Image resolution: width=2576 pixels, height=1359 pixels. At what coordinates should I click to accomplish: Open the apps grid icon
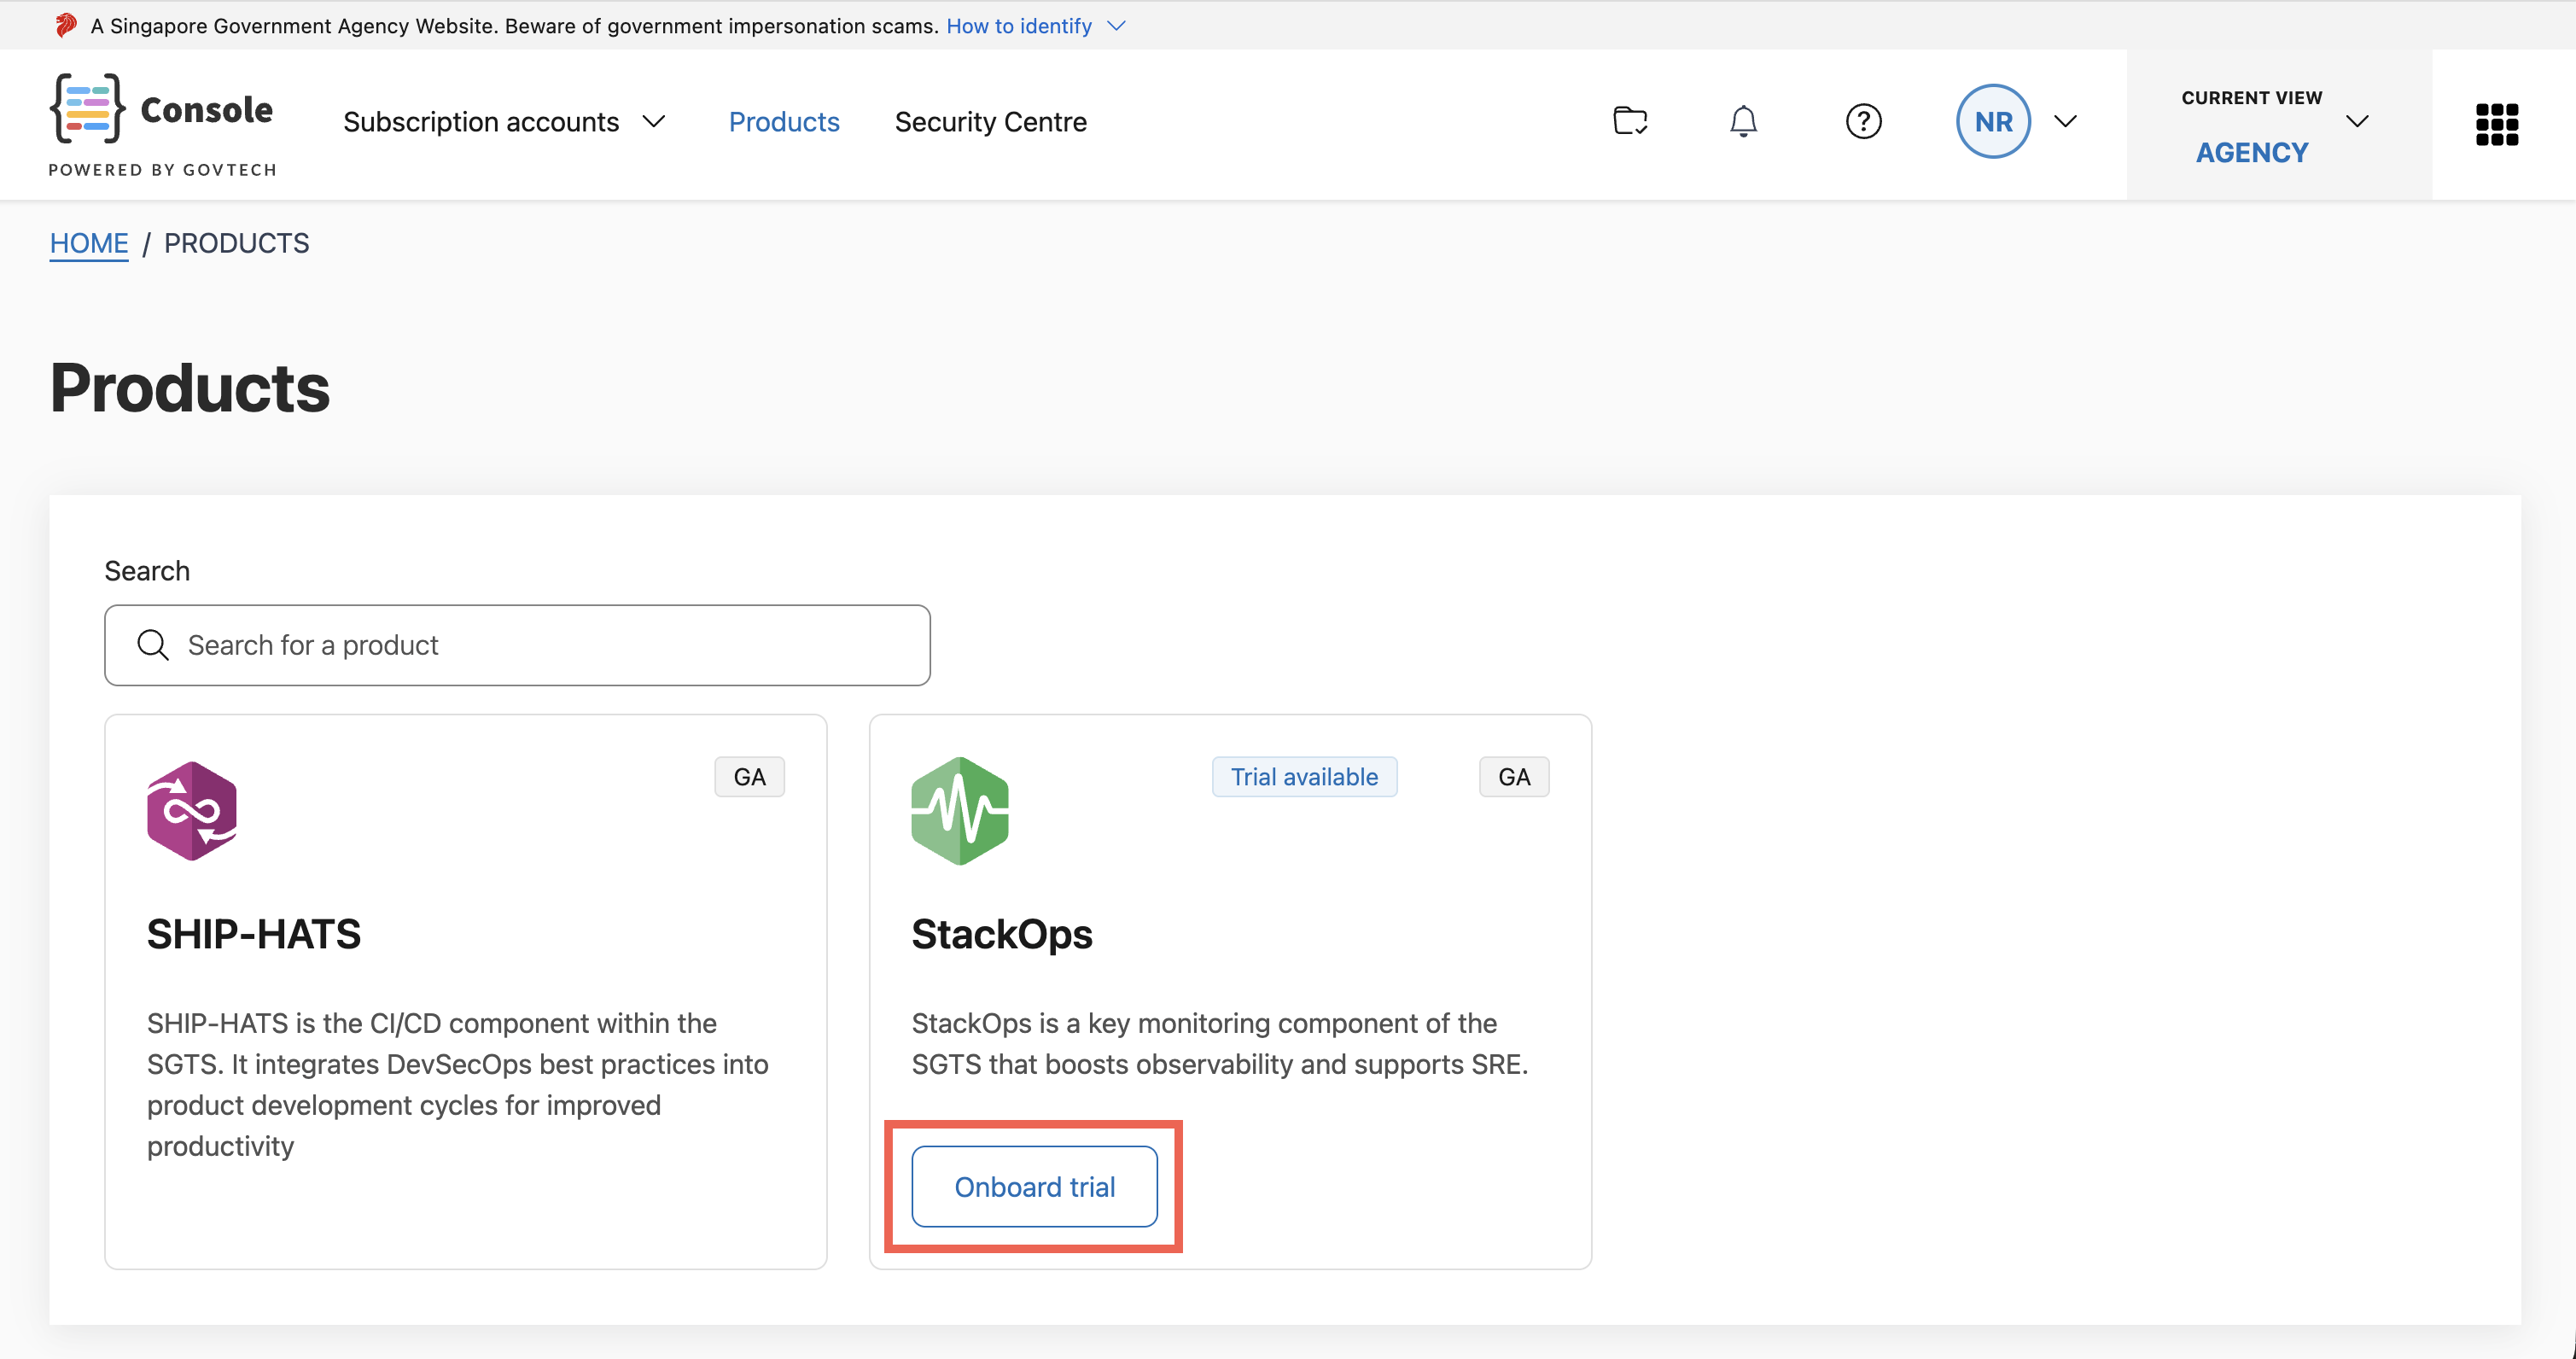click(x=2496, y=124)
